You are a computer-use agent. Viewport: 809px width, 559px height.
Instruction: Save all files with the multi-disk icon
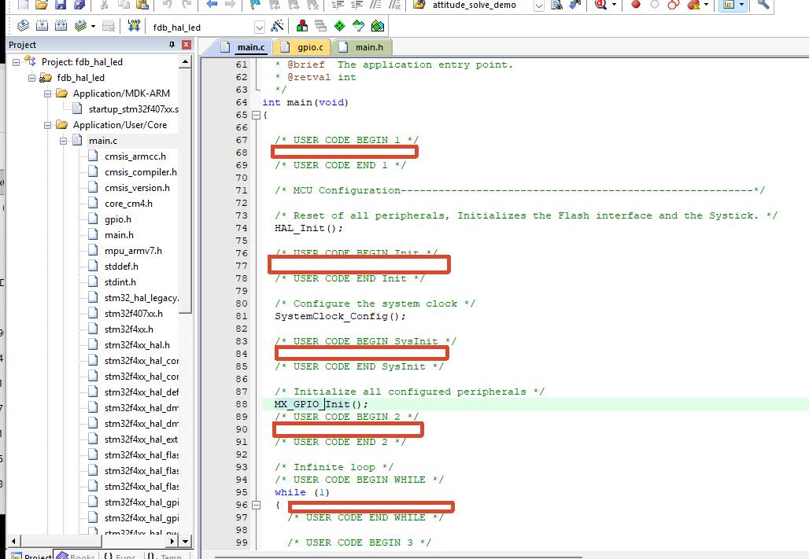[x=79, y=5]
